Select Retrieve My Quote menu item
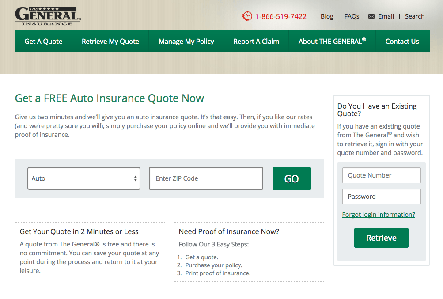The height and width of the screenshot is (299, 443). 110,41
